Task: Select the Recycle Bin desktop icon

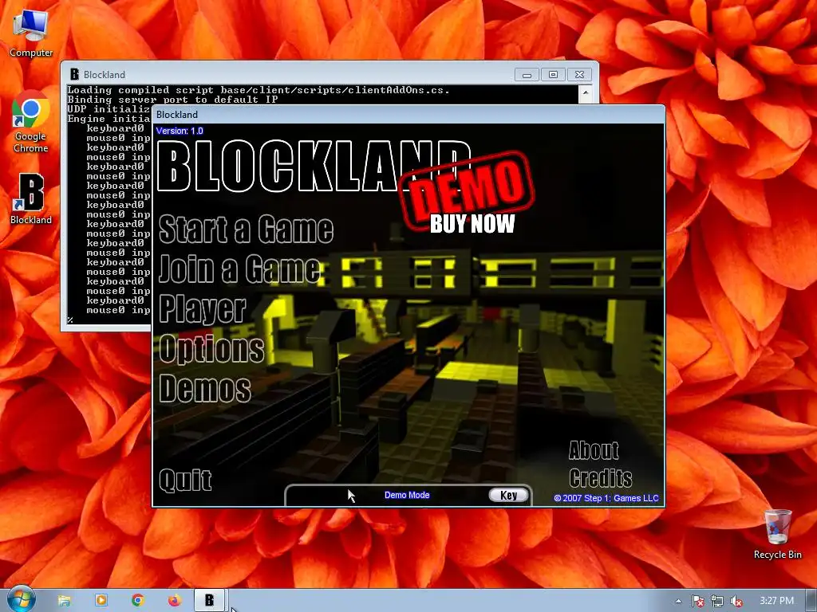Action: click(777, 535)
